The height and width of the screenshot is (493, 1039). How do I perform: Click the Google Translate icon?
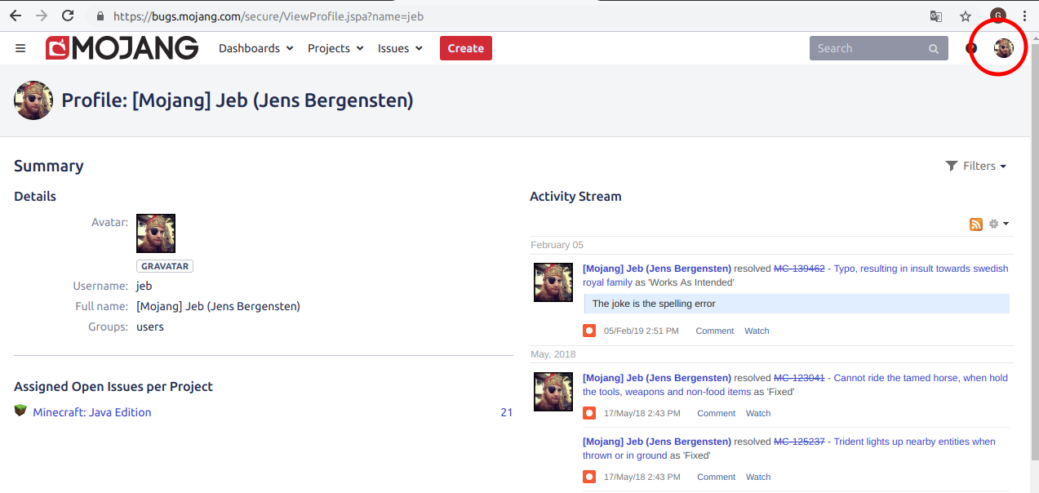pos(936,16)
